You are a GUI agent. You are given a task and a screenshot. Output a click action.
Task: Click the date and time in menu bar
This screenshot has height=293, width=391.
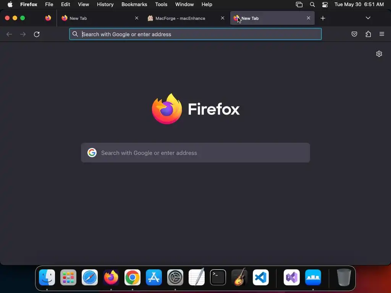359,4
